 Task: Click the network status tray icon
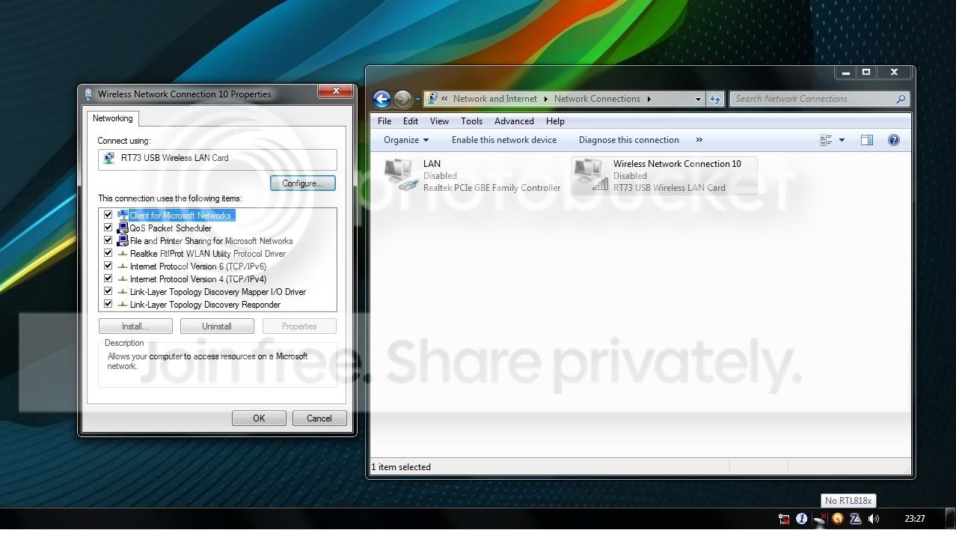pos(784,519)
